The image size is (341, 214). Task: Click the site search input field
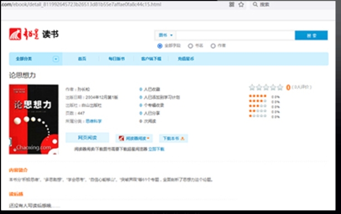(x=235, y=36)
